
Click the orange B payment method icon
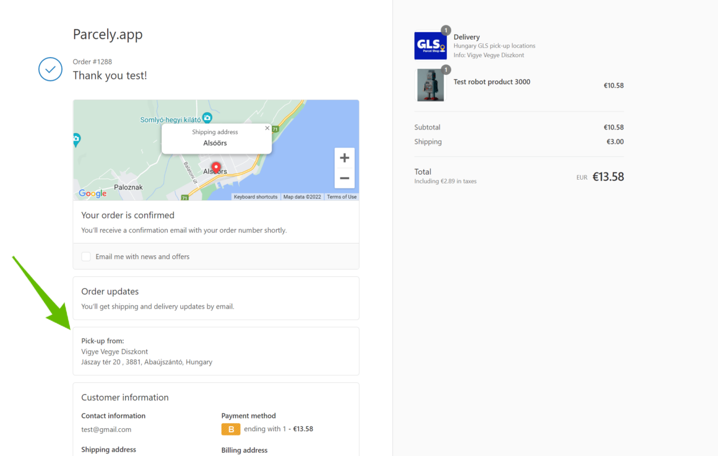pos(230,429)
